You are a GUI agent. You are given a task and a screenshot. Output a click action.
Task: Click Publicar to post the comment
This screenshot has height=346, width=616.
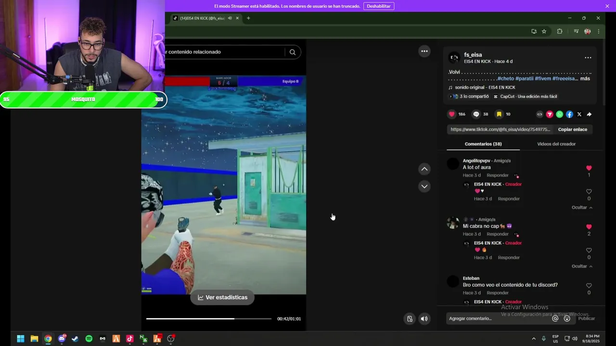586,319
